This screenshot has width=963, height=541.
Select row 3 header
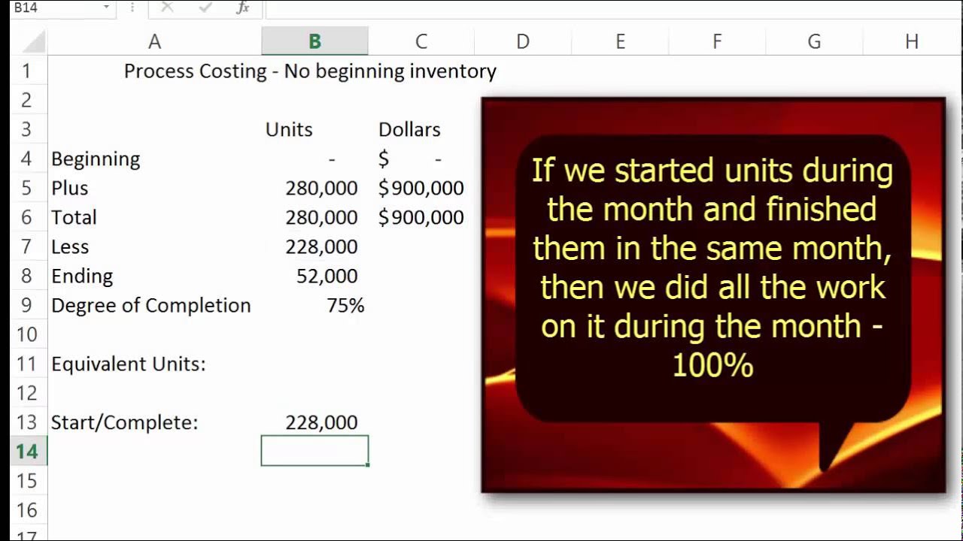pyautogui.click(x=27, y=129)
